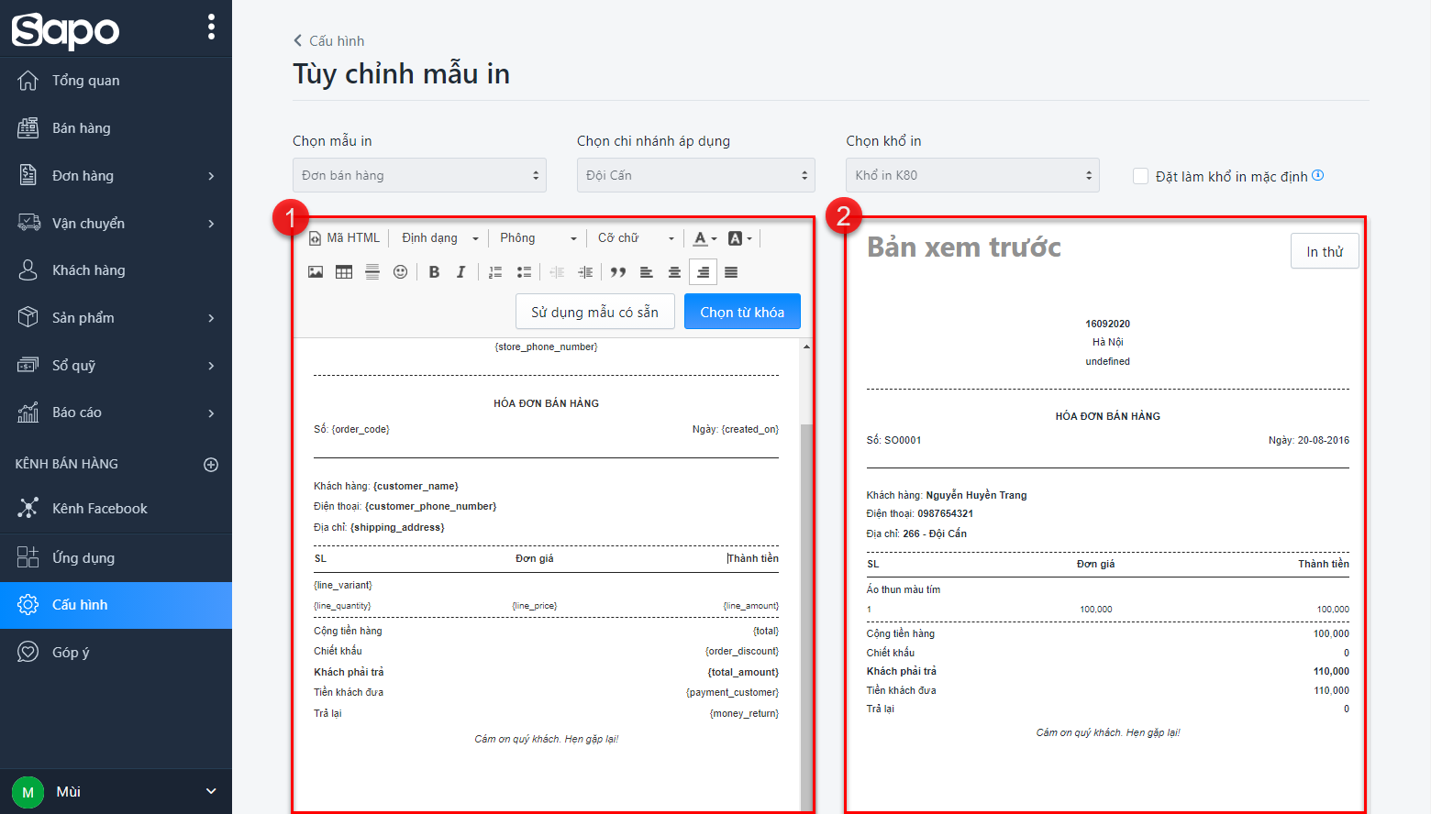Open the three-dot menu beside Sapo logo
The height and width of the screenshot is (814, 1431).
(212, 27)
